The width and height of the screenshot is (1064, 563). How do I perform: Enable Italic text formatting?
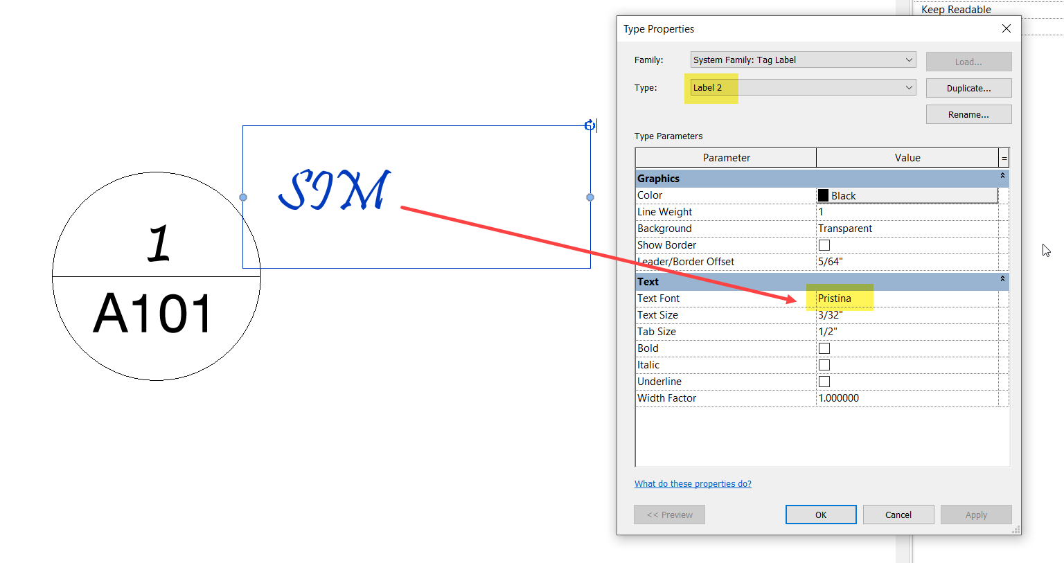click(824, 364)
